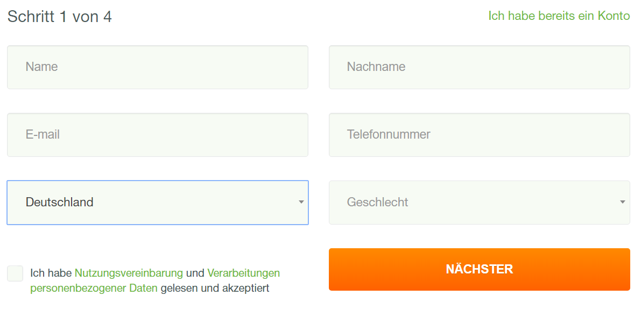This screenshot has height=317, width=641.
Task: Expand the gender selection via its chevron
Action: tap(622, 203)
